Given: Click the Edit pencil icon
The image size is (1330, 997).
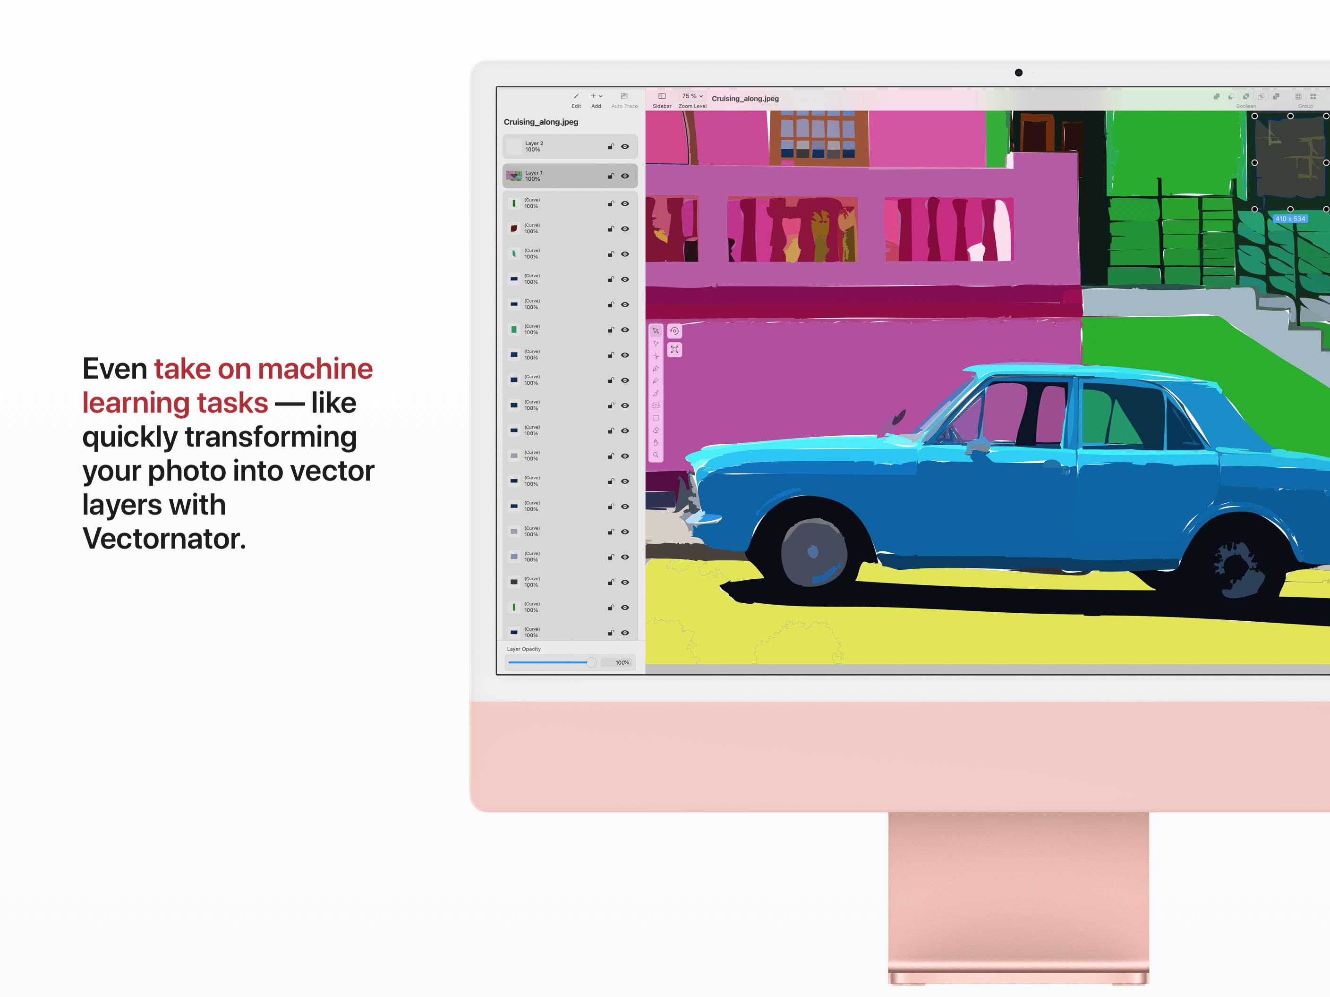Looking at the screenshot, I should pos(576,96).
